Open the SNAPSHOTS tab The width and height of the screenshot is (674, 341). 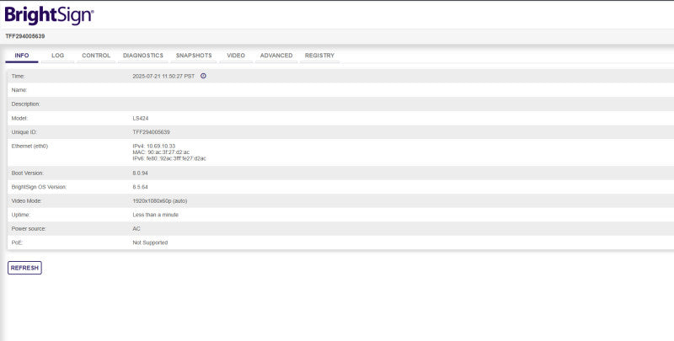pyautogui.click(x=194, y=56)
